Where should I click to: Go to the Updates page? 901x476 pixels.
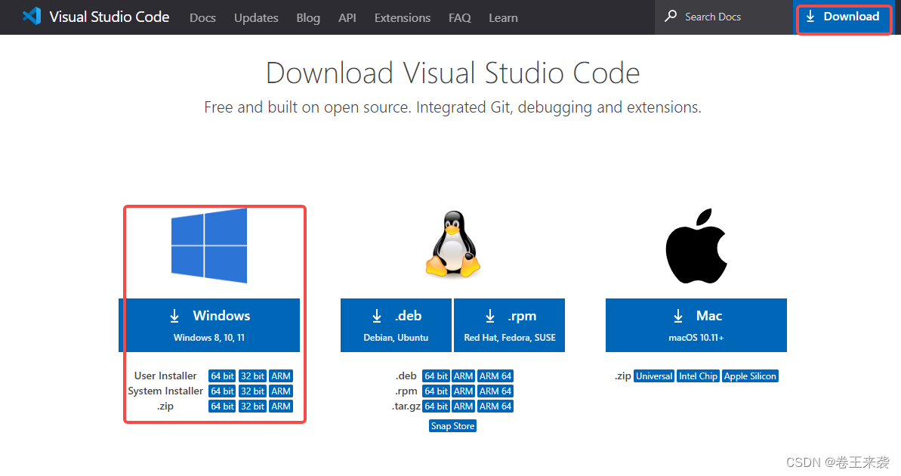(x=256, y=18)
